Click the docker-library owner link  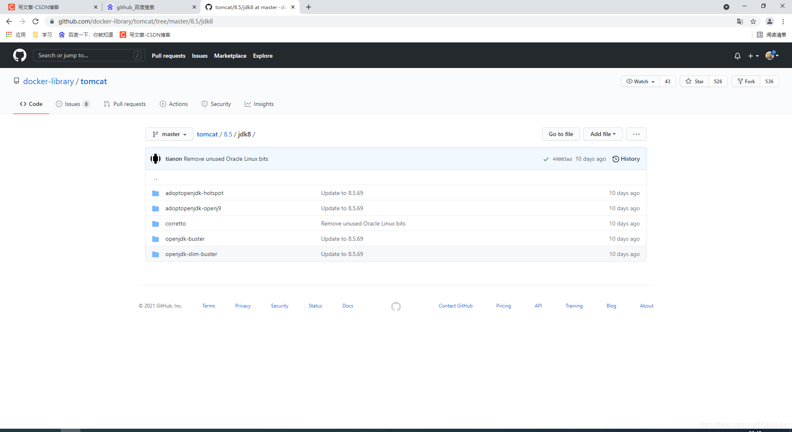[48, 81]
